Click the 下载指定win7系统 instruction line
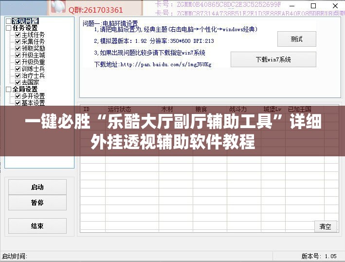Image resolution: width=345 pixels, height=262 pixels. tap(149, 53)
